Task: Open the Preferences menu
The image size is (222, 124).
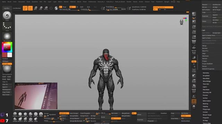Action: (92, 2)
